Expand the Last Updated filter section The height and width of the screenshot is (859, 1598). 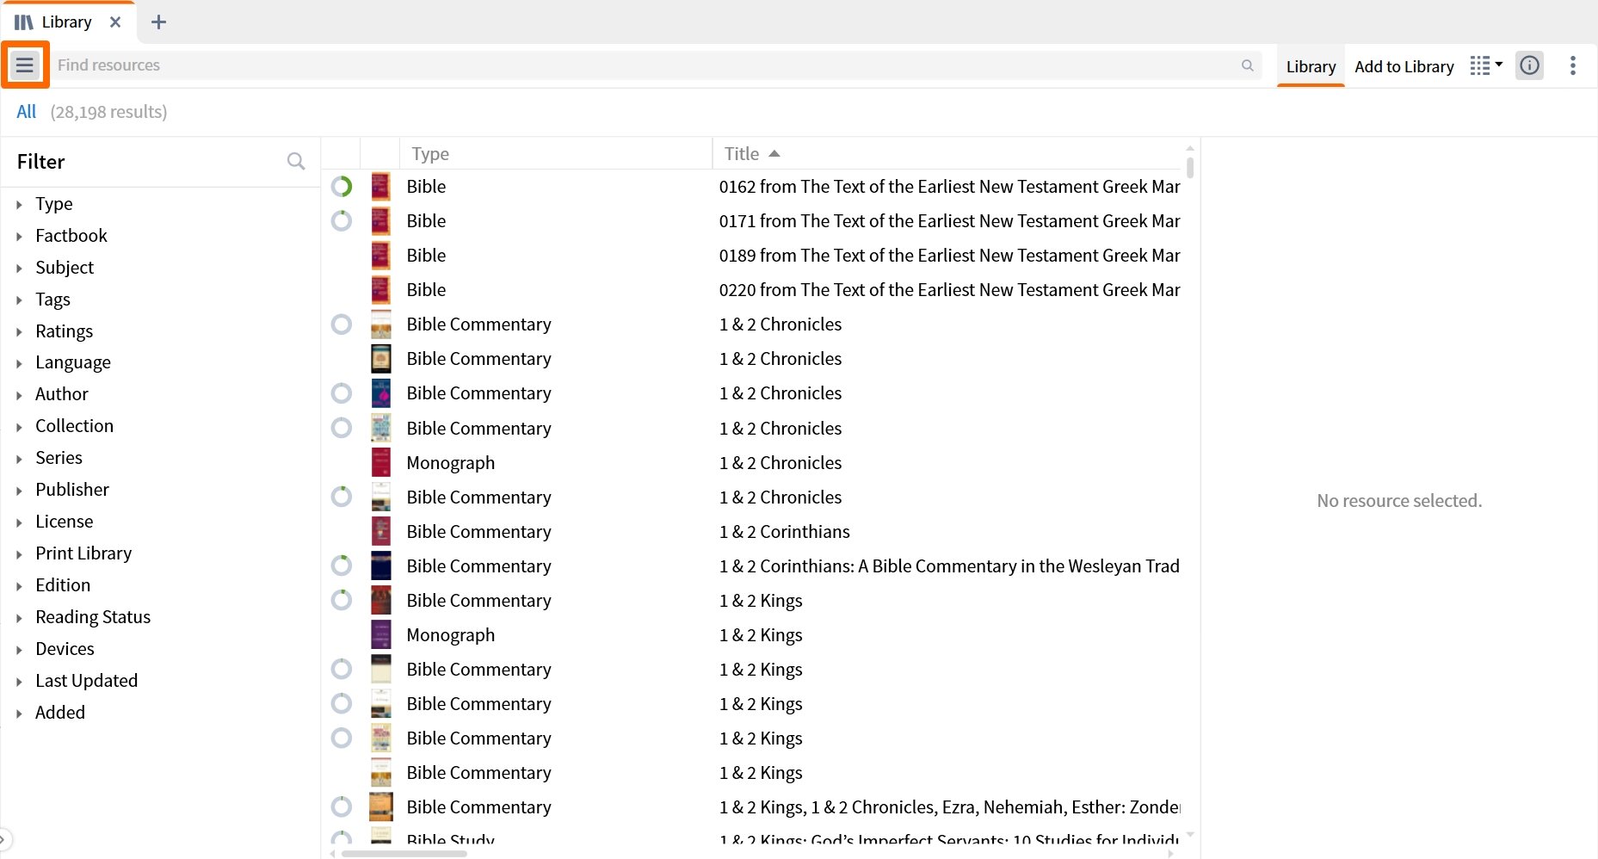click(19, 682)
